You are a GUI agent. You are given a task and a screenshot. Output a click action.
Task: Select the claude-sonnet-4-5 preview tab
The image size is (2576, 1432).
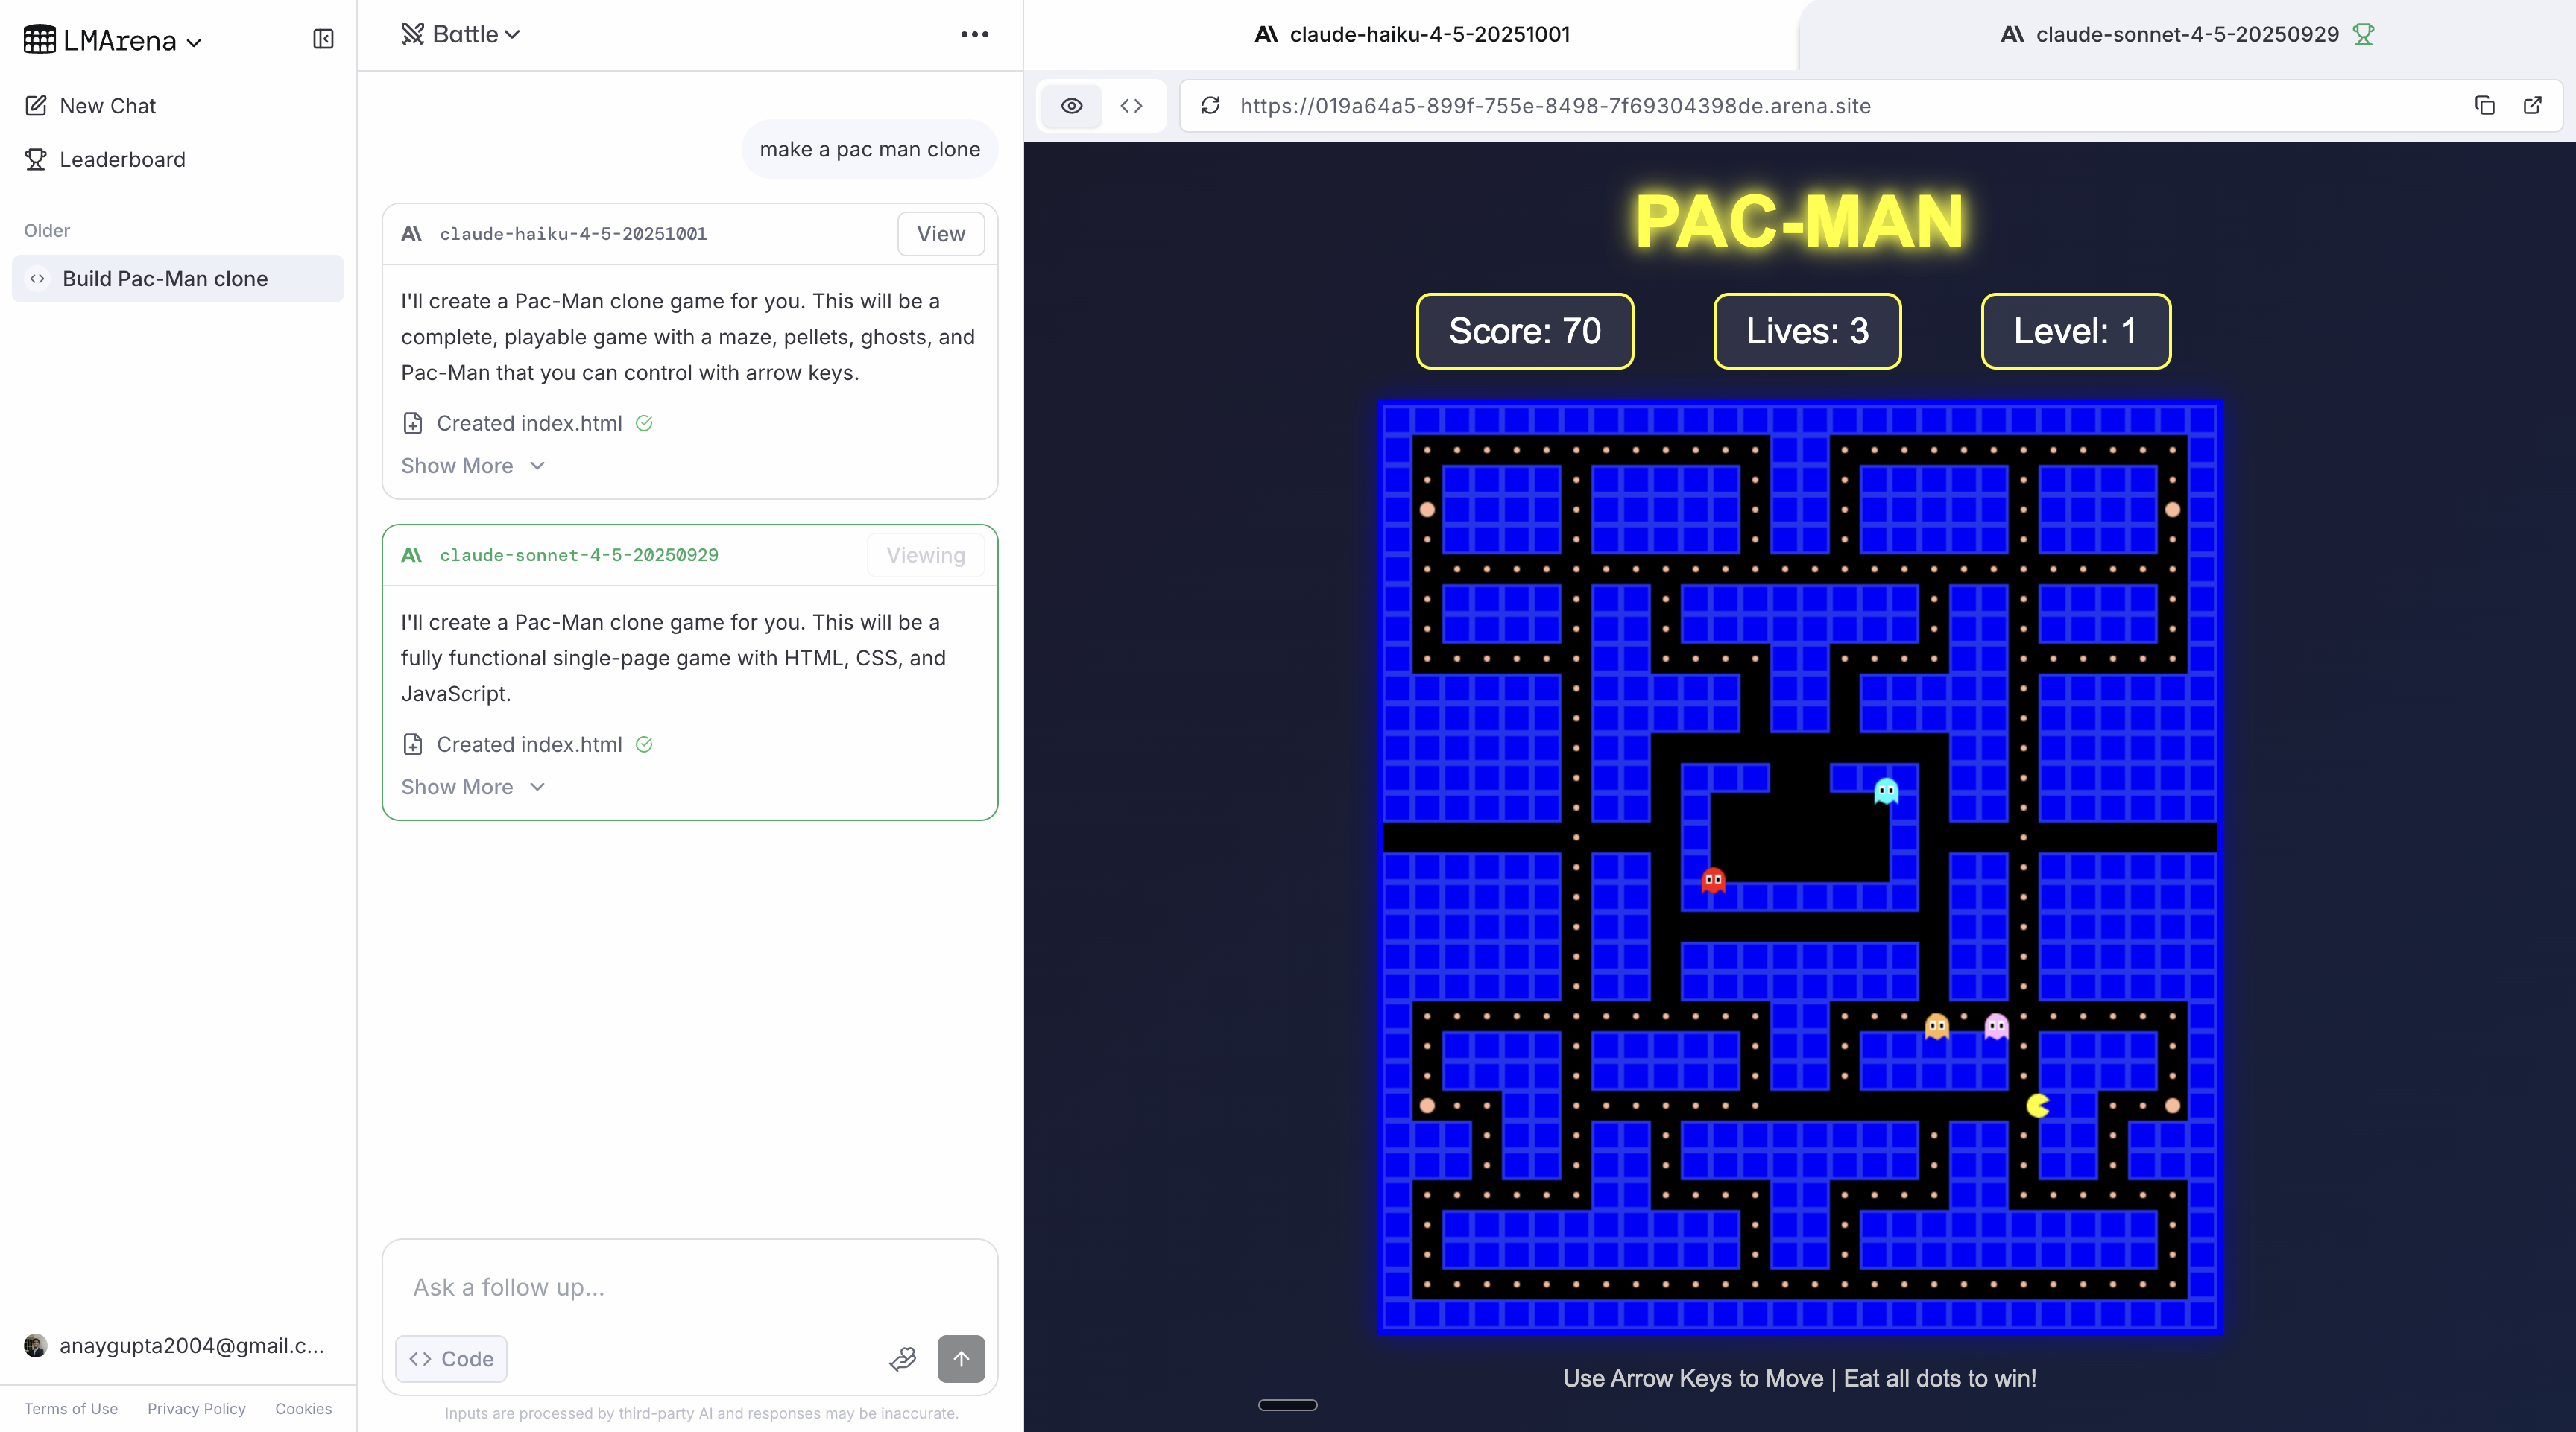2186,35
